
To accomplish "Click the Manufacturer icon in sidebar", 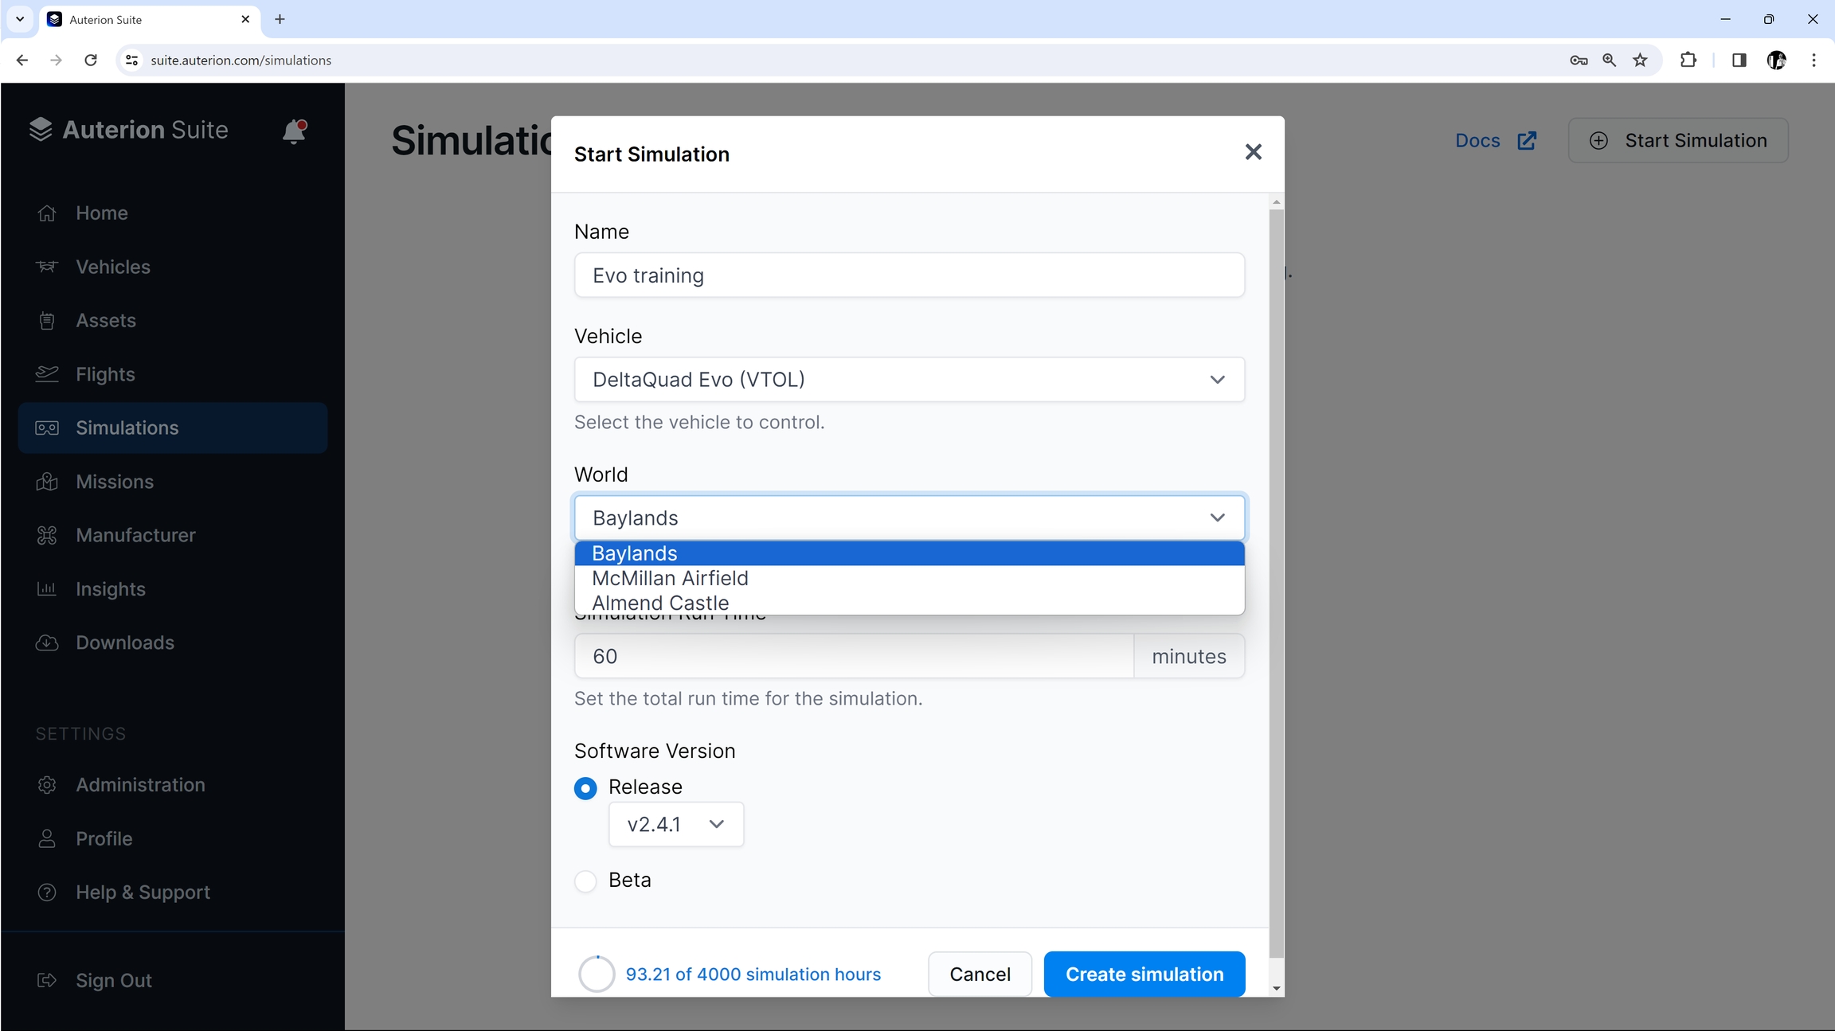I will click(x=47, y=535).
